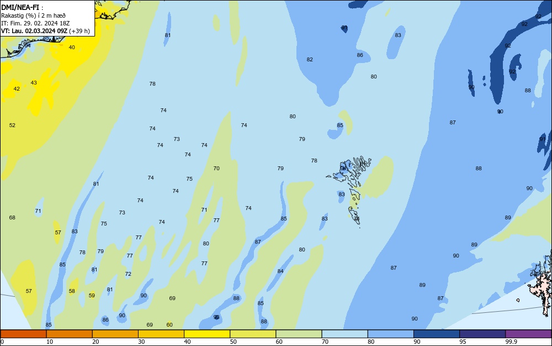Click the humidity value 72
This screenshot has height=346, width=552.
128,274
